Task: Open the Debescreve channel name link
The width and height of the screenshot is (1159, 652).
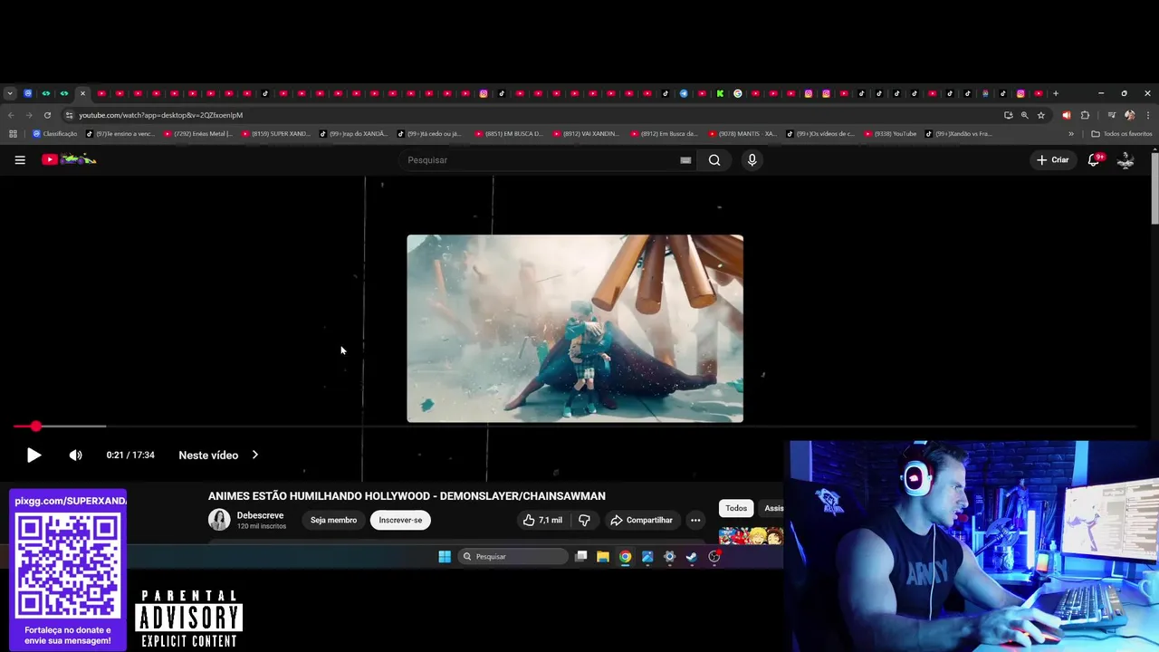Action: tap(260, 515)
